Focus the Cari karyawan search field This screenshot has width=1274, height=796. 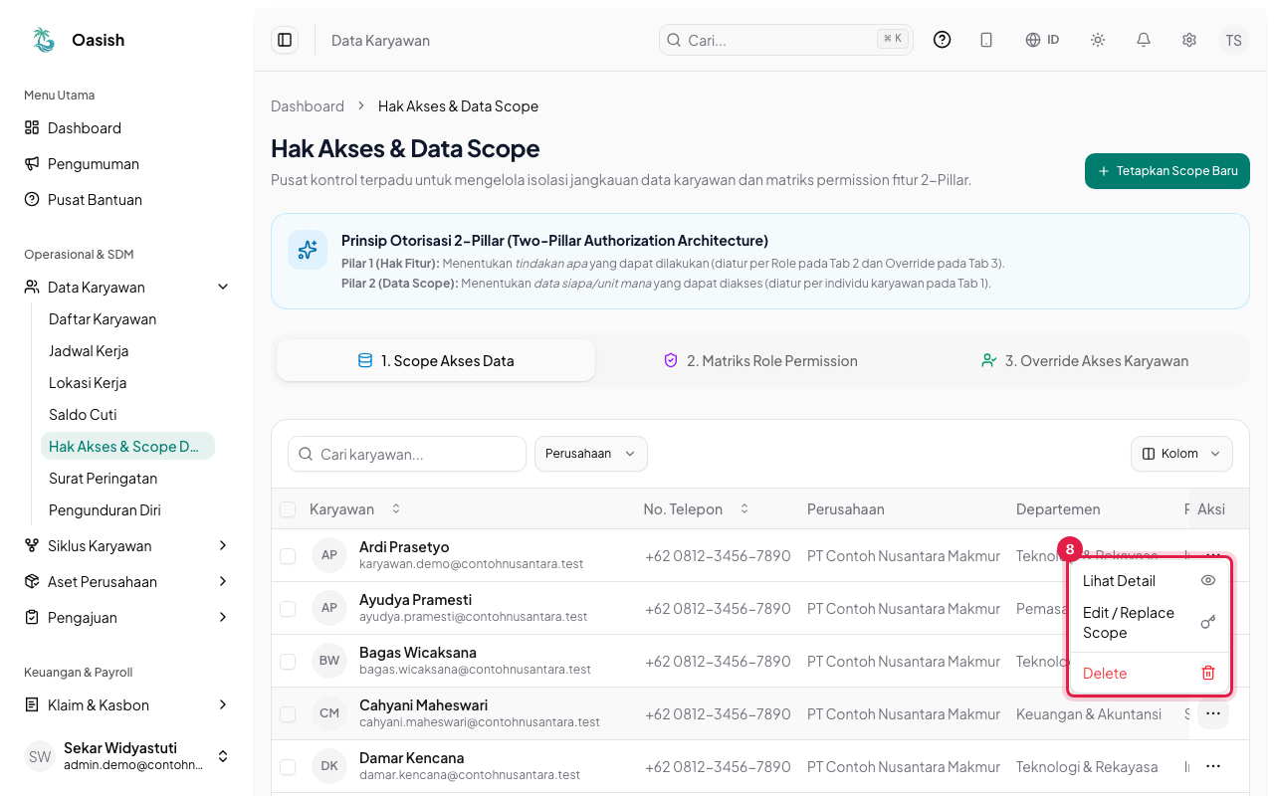[407, 454]
